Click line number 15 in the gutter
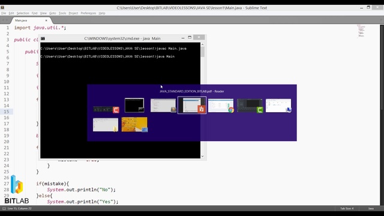 pyautogui.click(x=7, y=112)
